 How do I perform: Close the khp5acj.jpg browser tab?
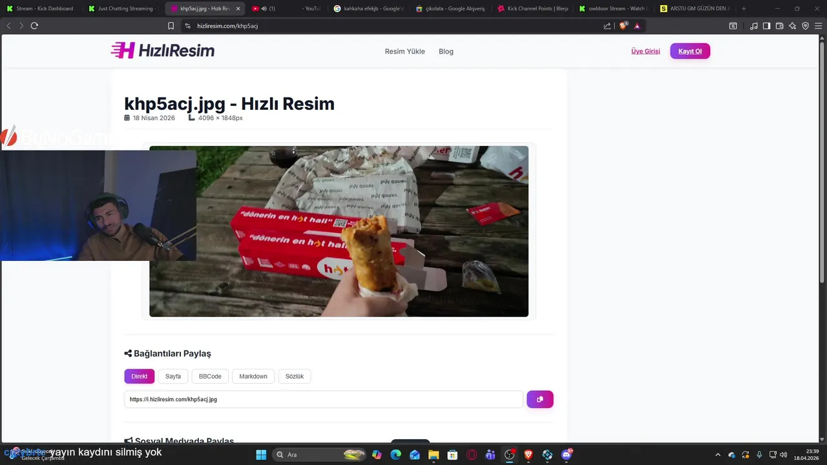click(x=238, y=8)
